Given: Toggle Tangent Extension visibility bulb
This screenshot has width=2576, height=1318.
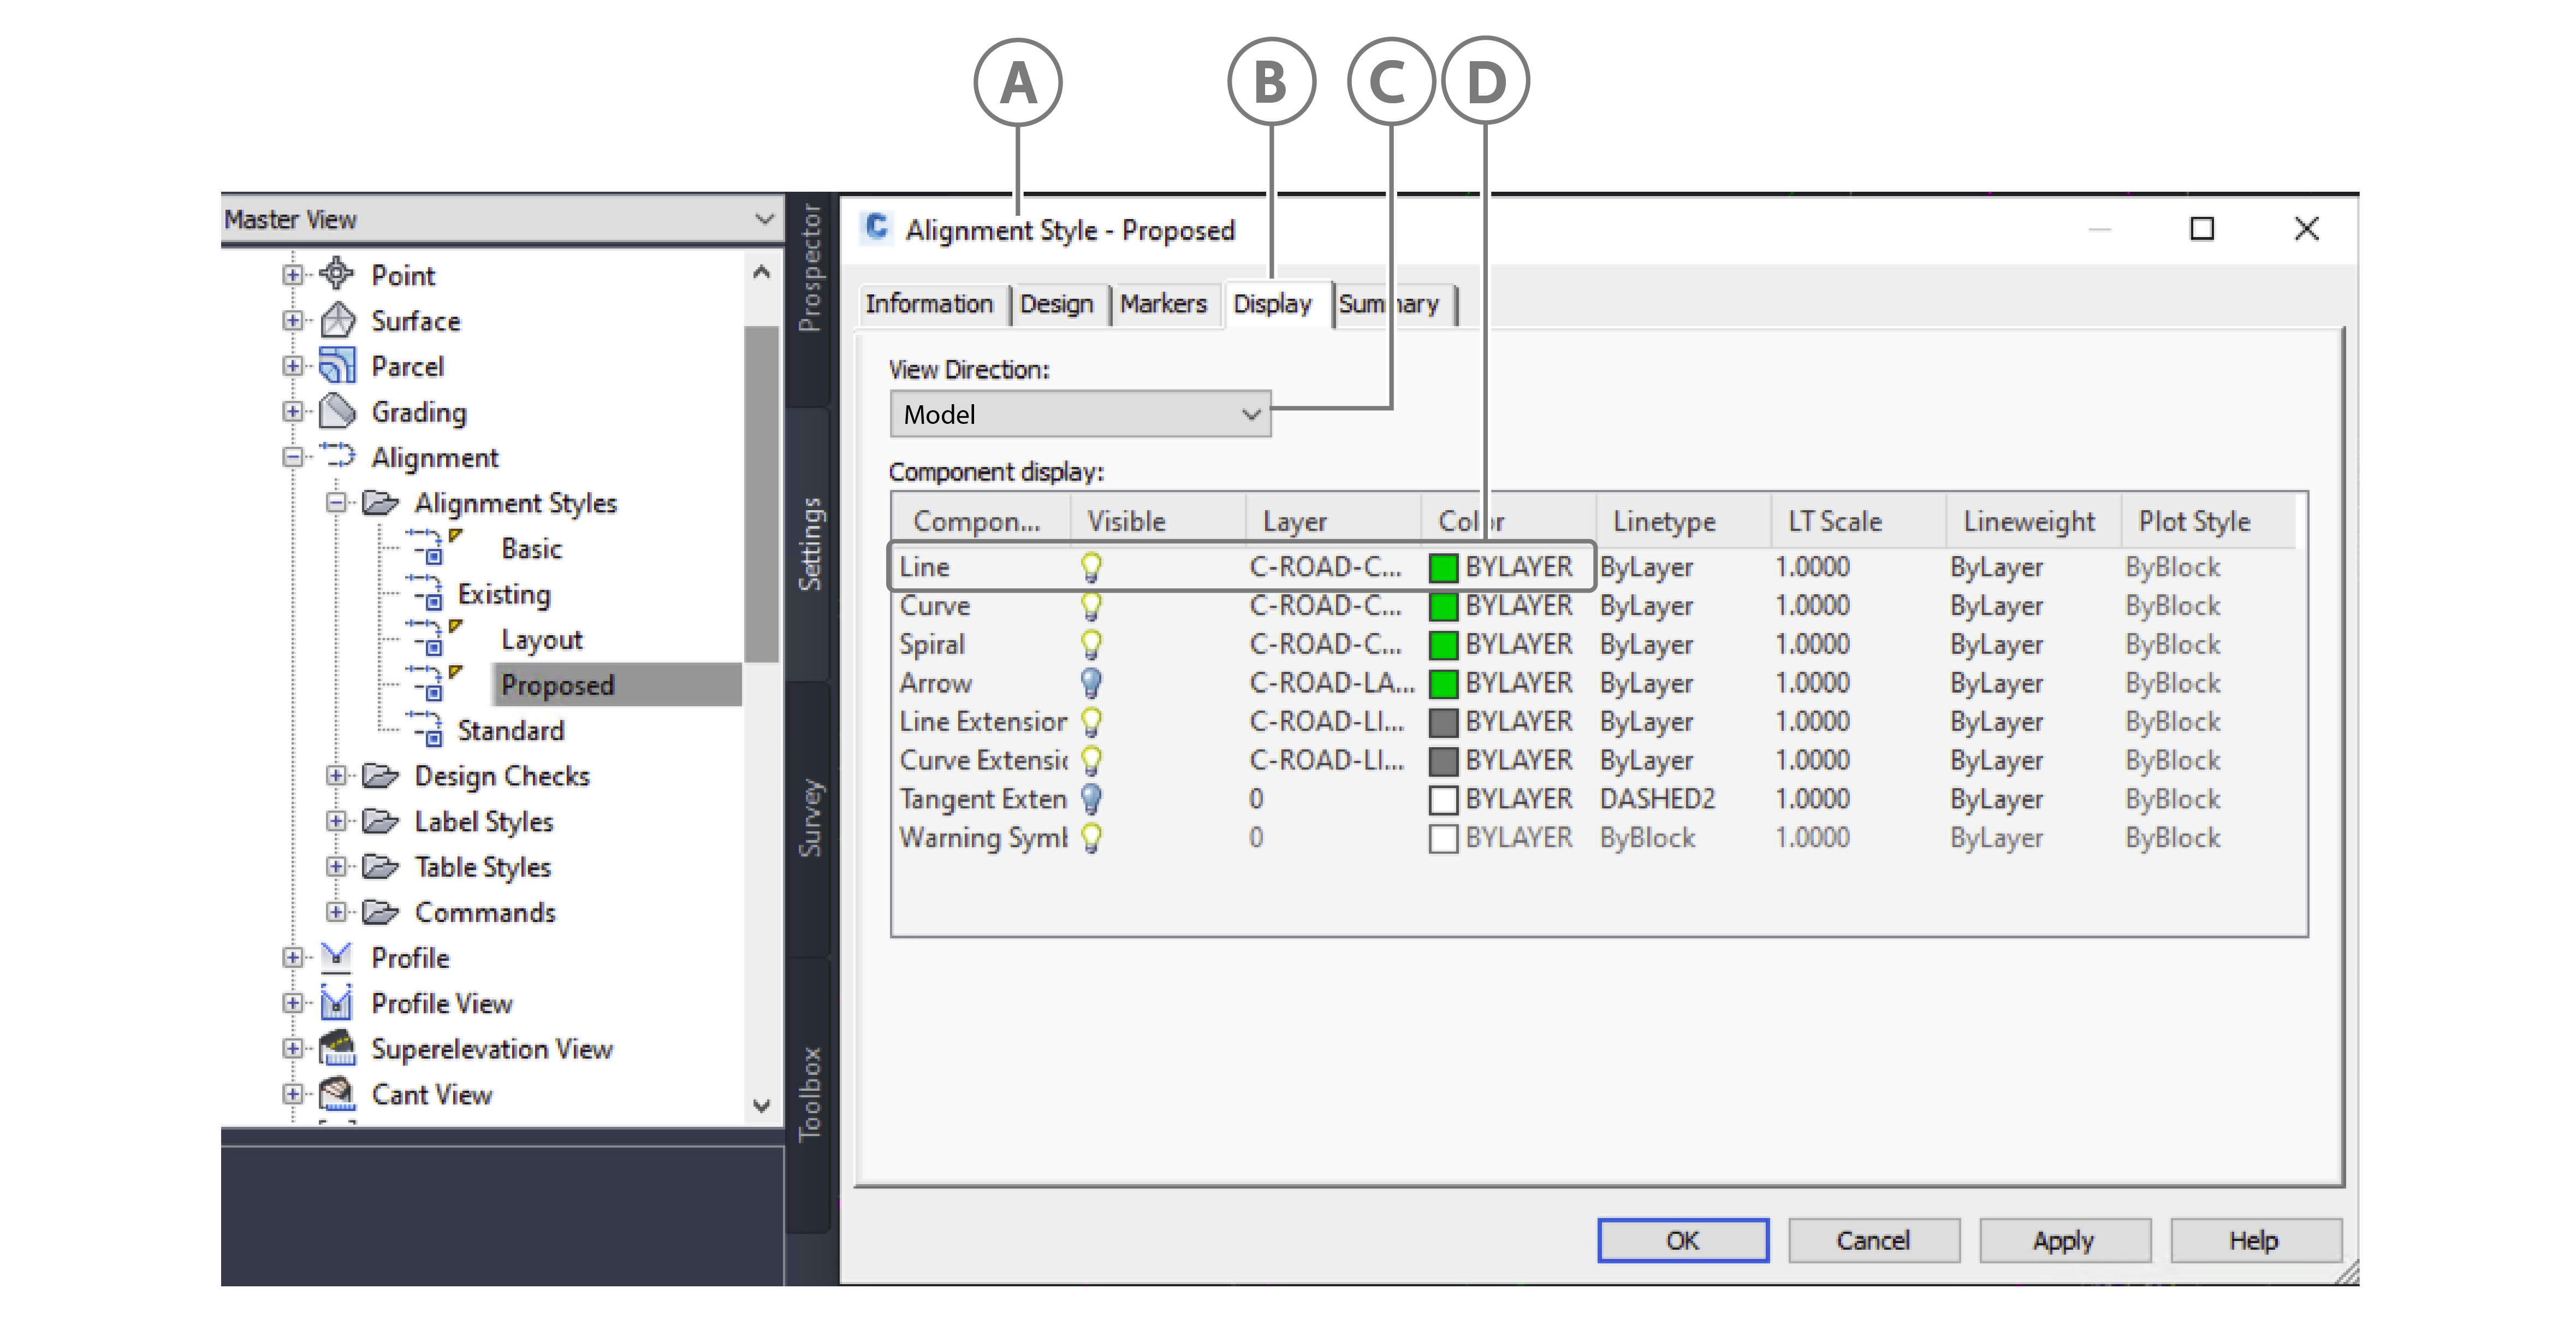Looking at the screenshot, I should click(x=1091, y=799).
